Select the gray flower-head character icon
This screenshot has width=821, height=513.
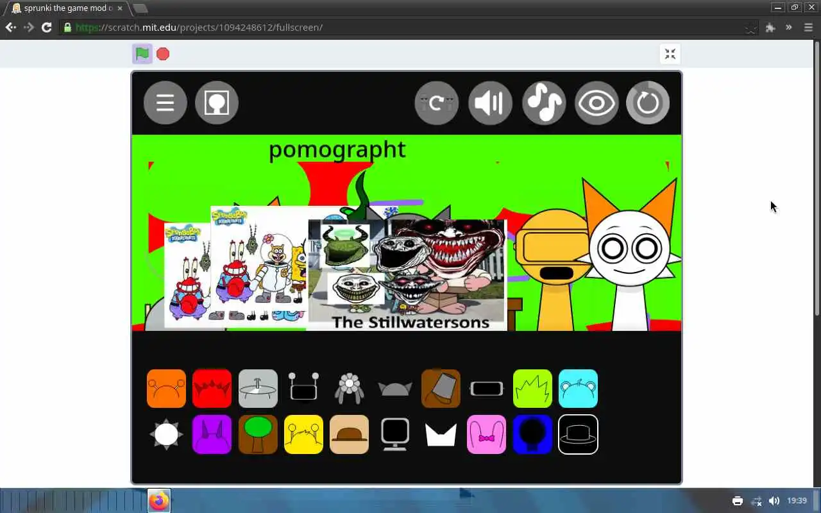350,389
